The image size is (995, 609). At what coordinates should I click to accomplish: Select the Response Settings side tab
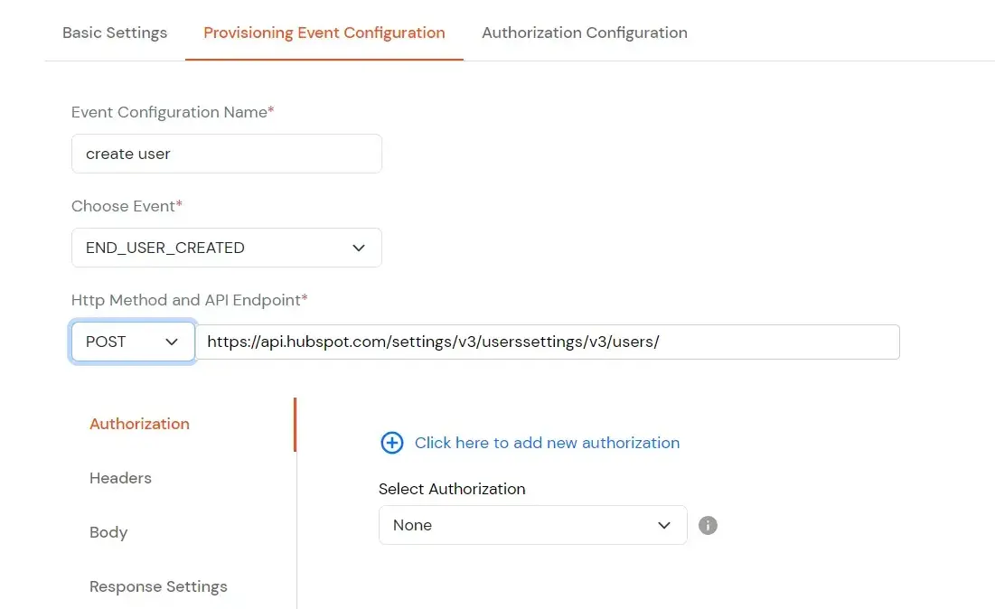158,586
